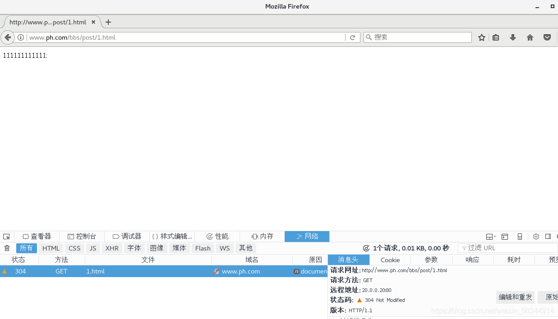The image size is (558, 319).
Task: Toggle the JS request filter
Action: pyautogui.click(x=93, y=248)
